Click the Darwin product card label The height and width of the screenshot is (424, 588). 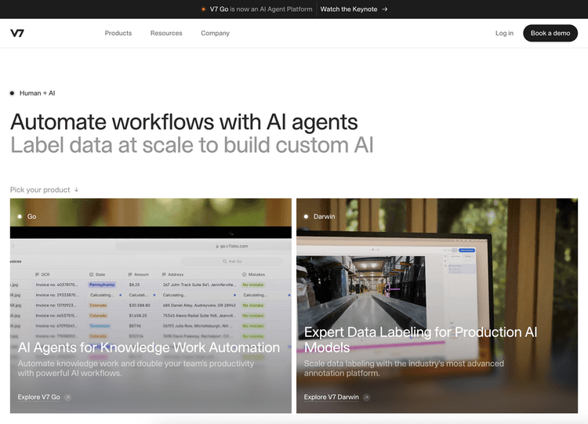(324, 216)
